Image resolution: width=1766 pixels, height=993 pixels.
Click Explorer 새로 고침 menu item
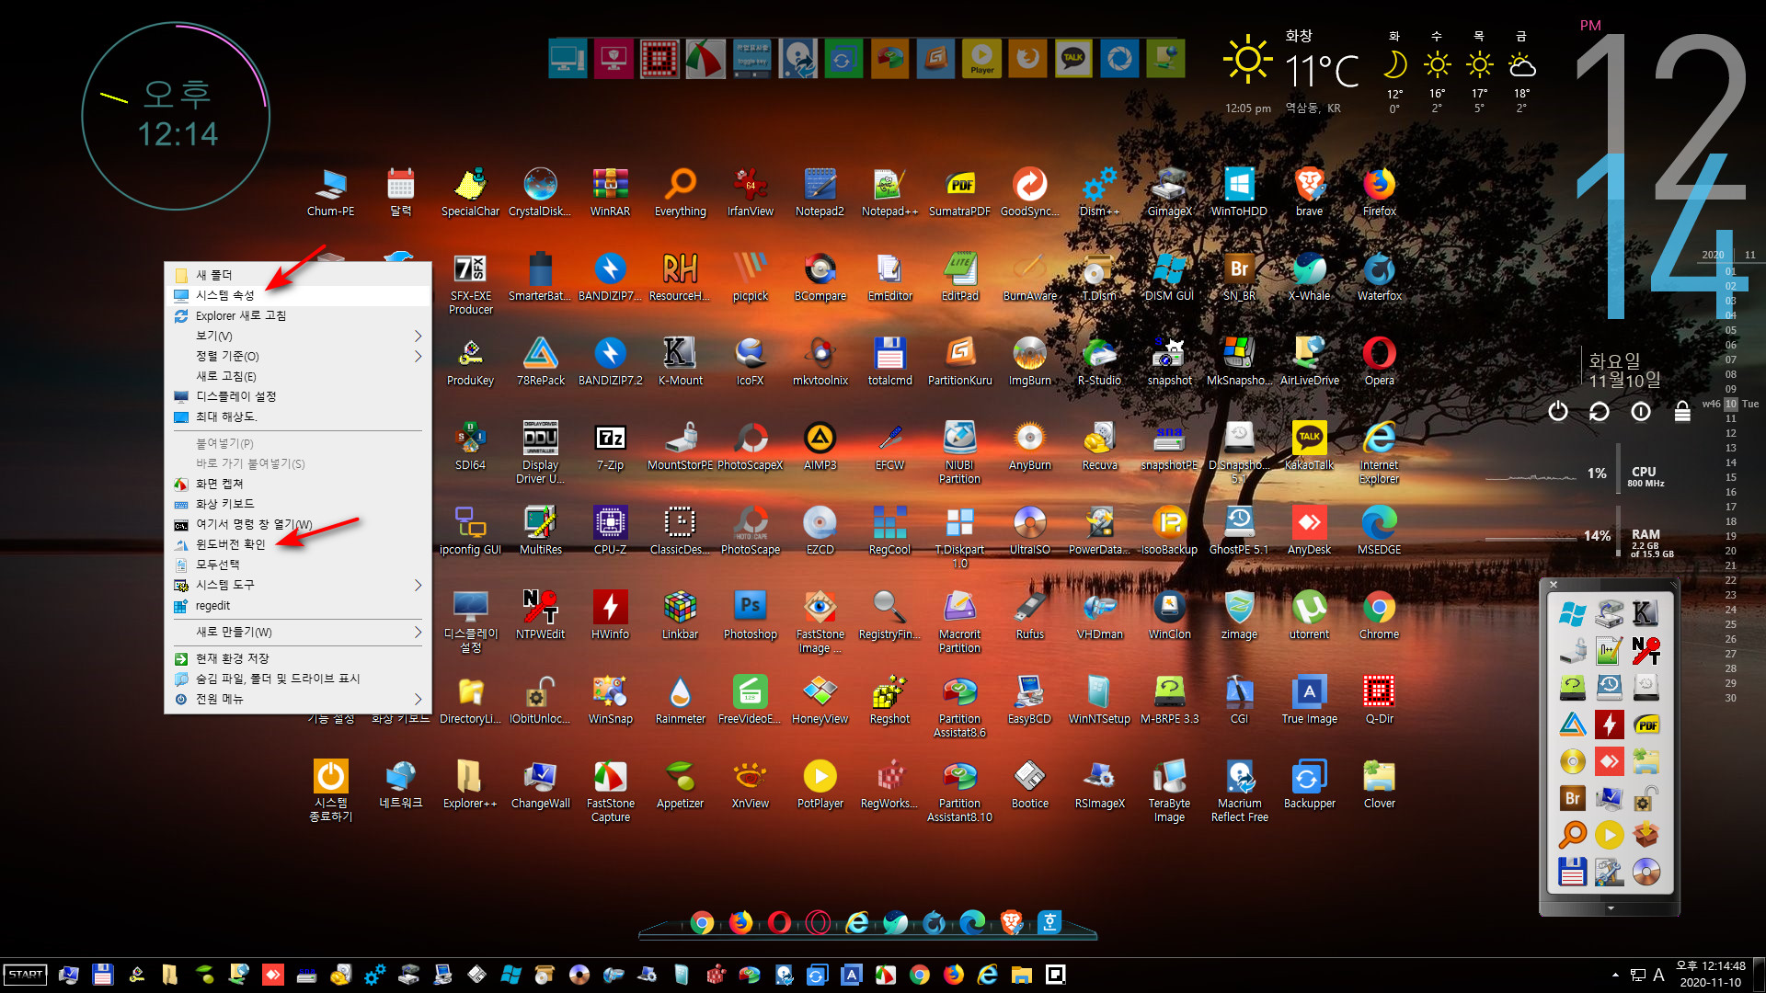pos(297,315)
